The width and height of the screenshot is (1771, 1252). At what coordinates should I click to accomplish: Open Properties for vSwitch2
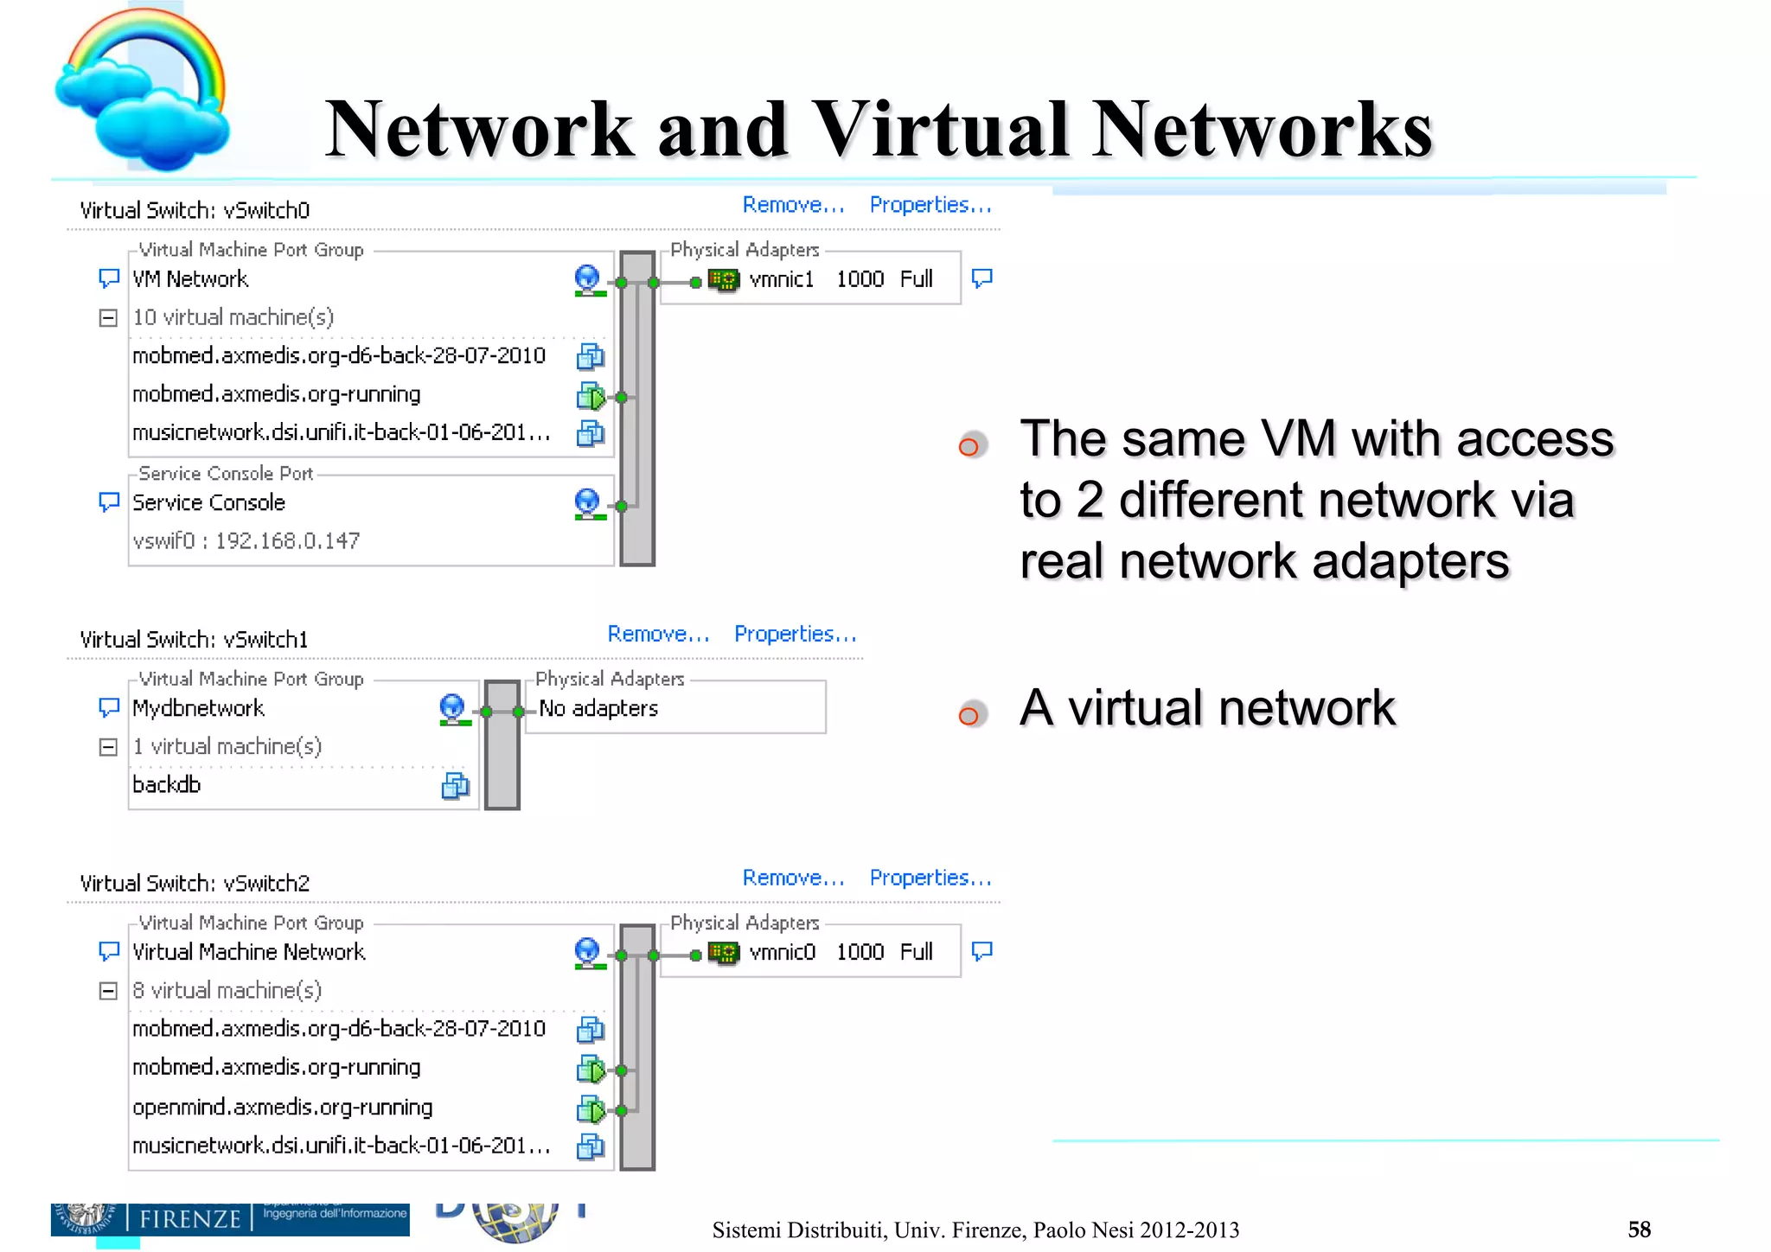point(930,878)
